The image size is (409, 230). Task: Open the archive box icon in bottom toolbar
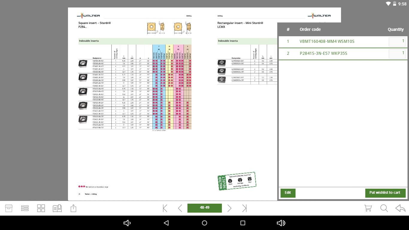9,208
